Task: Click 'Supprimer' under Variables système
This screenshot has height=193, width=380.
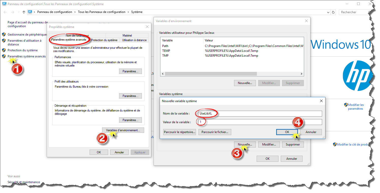Action: tap(293, 144)
